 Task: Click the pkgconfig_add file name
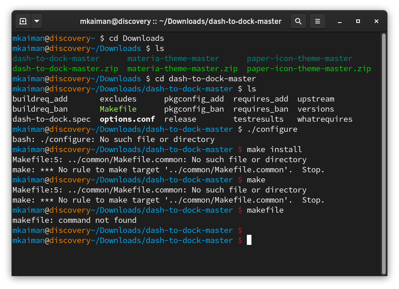point(194,99)
